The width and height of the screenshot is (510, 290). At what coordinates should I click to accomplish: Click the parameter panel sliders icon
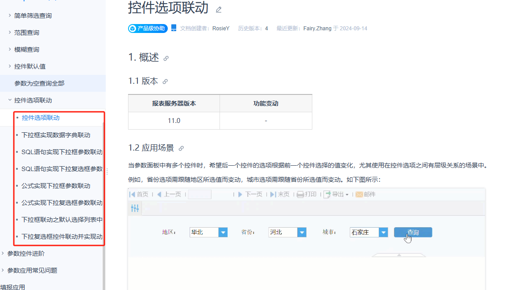[x=135, y=208]
